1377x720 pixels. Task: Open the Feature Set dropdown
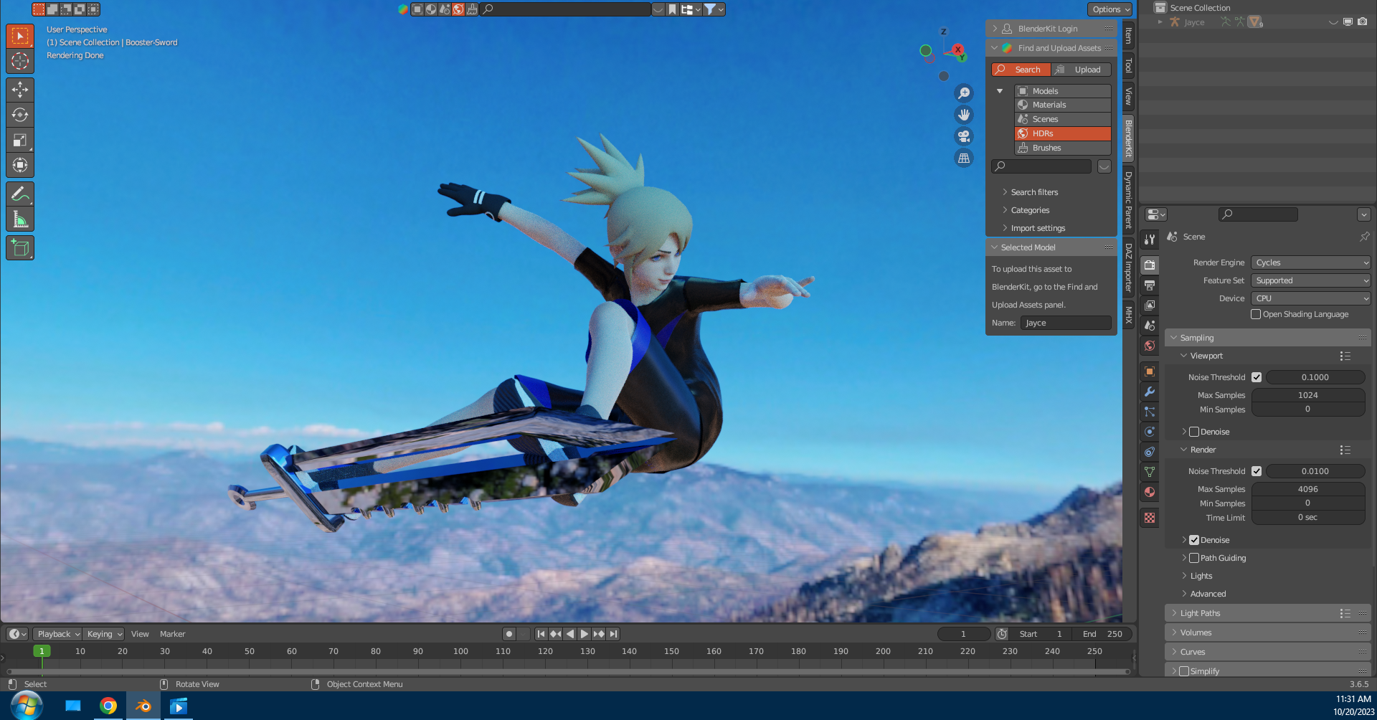point(1311,280)
